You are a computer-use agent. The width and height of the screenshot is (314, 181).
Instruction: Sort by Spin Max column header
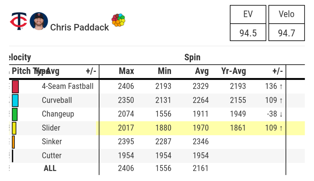coord(126,71)
